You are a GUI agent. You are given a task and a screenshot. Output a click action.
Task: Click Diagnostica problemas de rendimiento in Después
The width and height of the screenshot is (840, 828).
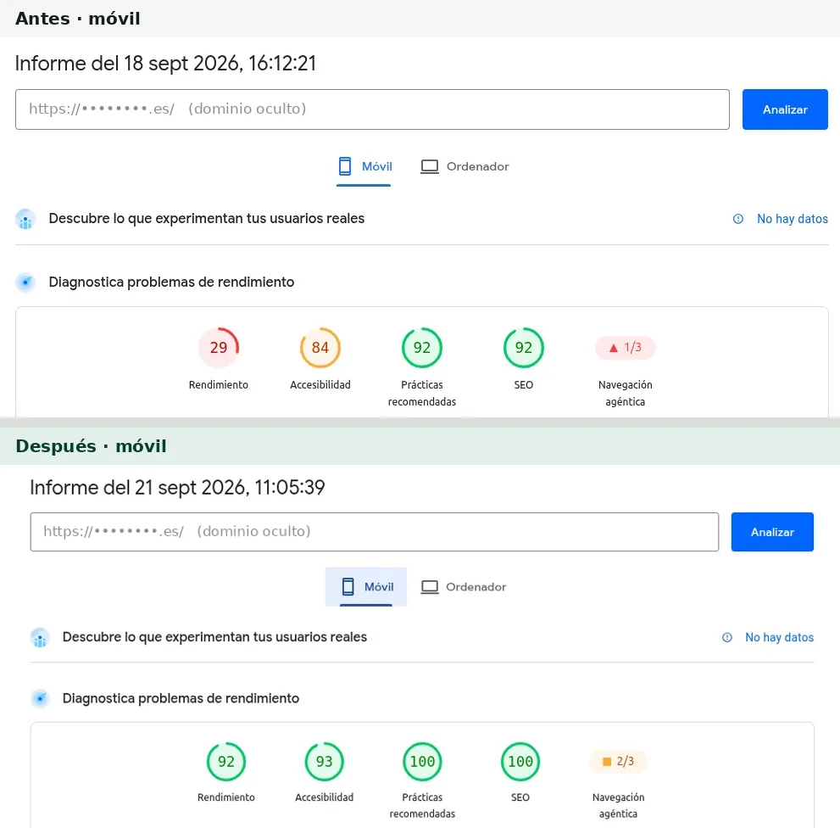click(181, 698)
